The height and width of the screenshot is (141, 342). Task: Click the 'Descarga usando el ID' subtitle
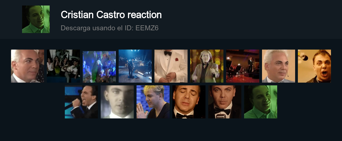click(97, 28)
